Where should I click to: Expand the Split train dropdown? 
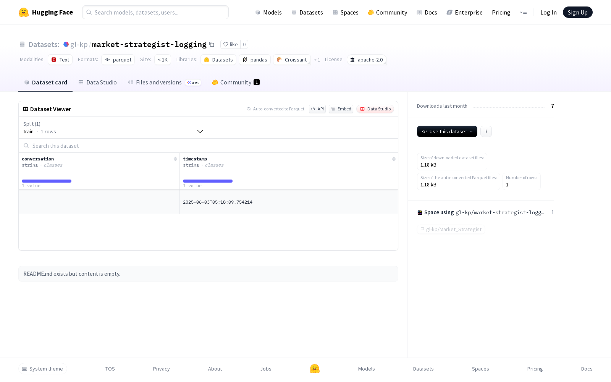tap(113, 128)
